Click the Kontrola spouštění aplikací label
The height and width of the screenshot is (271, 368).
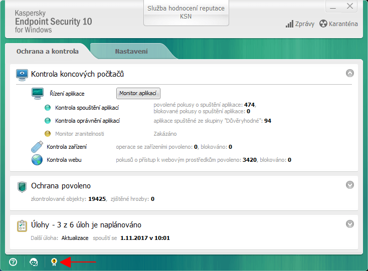(87, 108)
